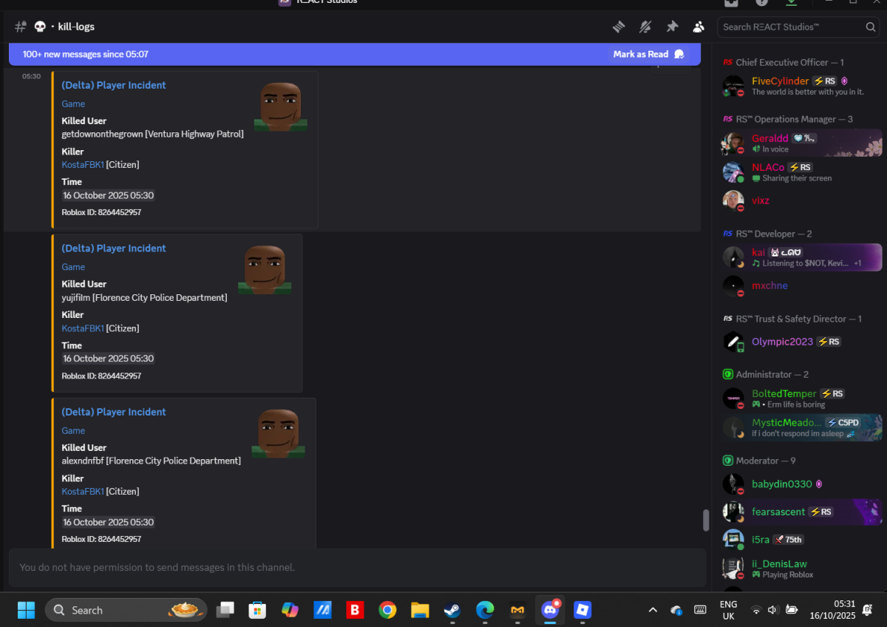Image resolution: width=887 pixels, height=627 pixels.
Task: Open pinned messages via pin icon
Action: coord(672,27)
